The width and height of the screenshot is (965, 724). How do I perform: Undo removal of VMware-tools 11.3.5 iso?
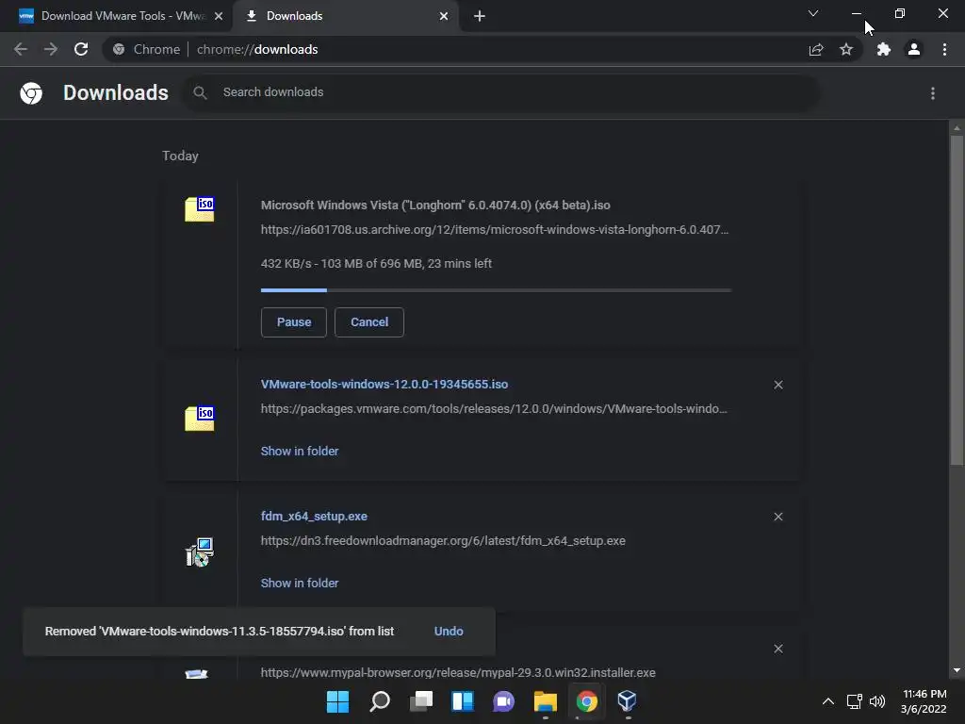[x=449, y=631]
